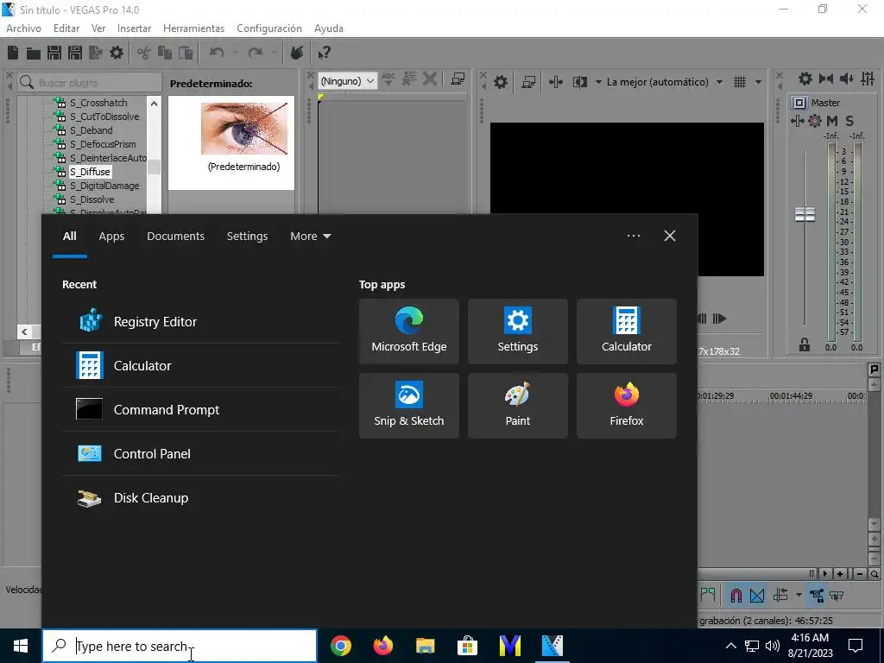Open the search panel options ellipsis
Image resolution: width=884 pixels, height=663 pixels.
pyautogui.click(x=633, y=236)
